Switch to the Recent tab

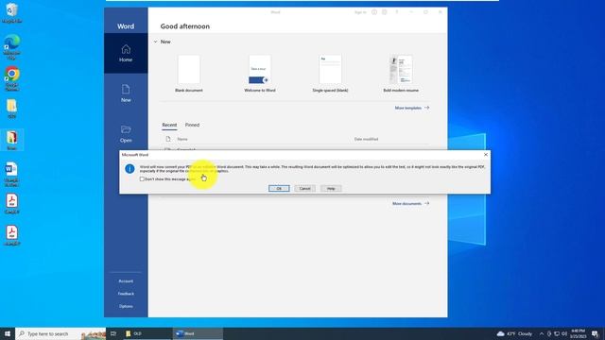[x=169, y=125]
